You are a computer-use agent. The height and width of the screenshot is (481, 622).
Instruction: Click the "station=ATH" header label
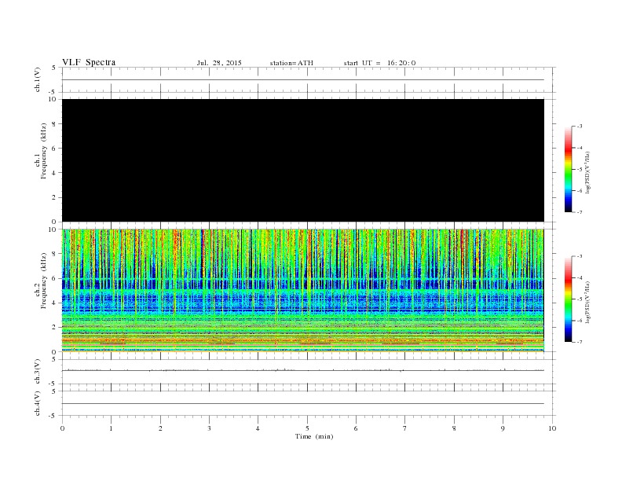click(x=291, y=63)
